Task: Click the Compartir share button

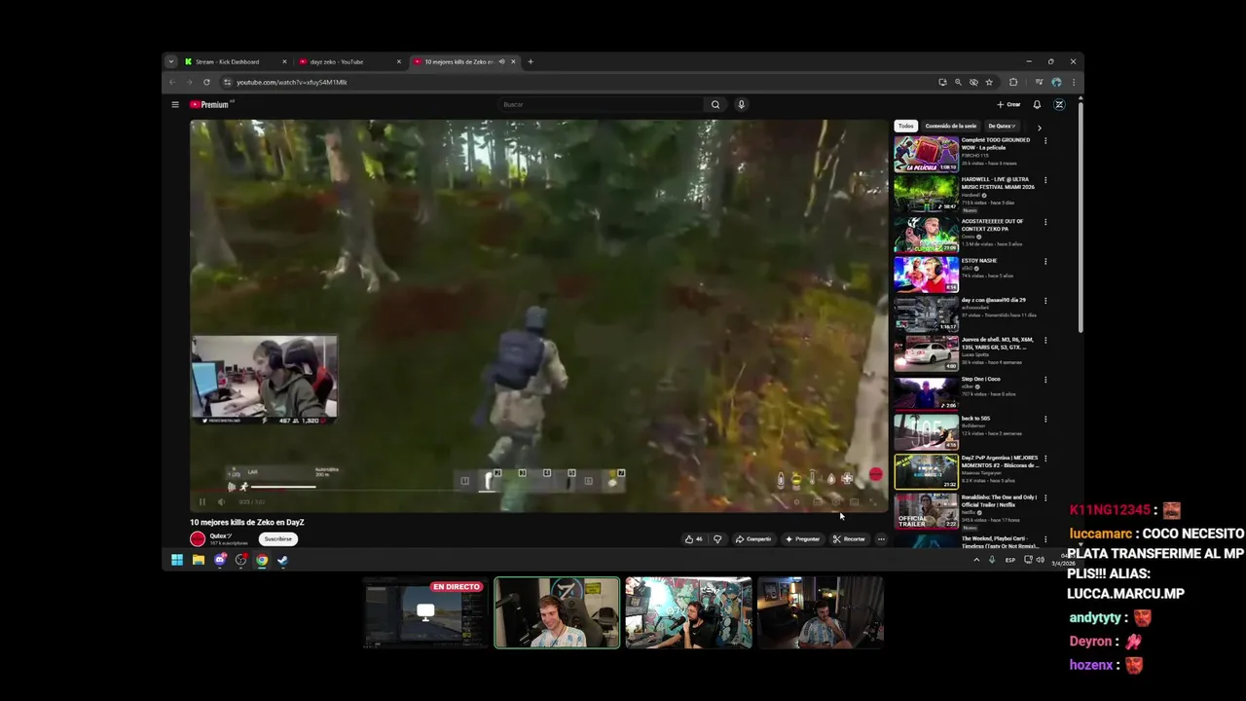Action: click(x=753, y=538)
